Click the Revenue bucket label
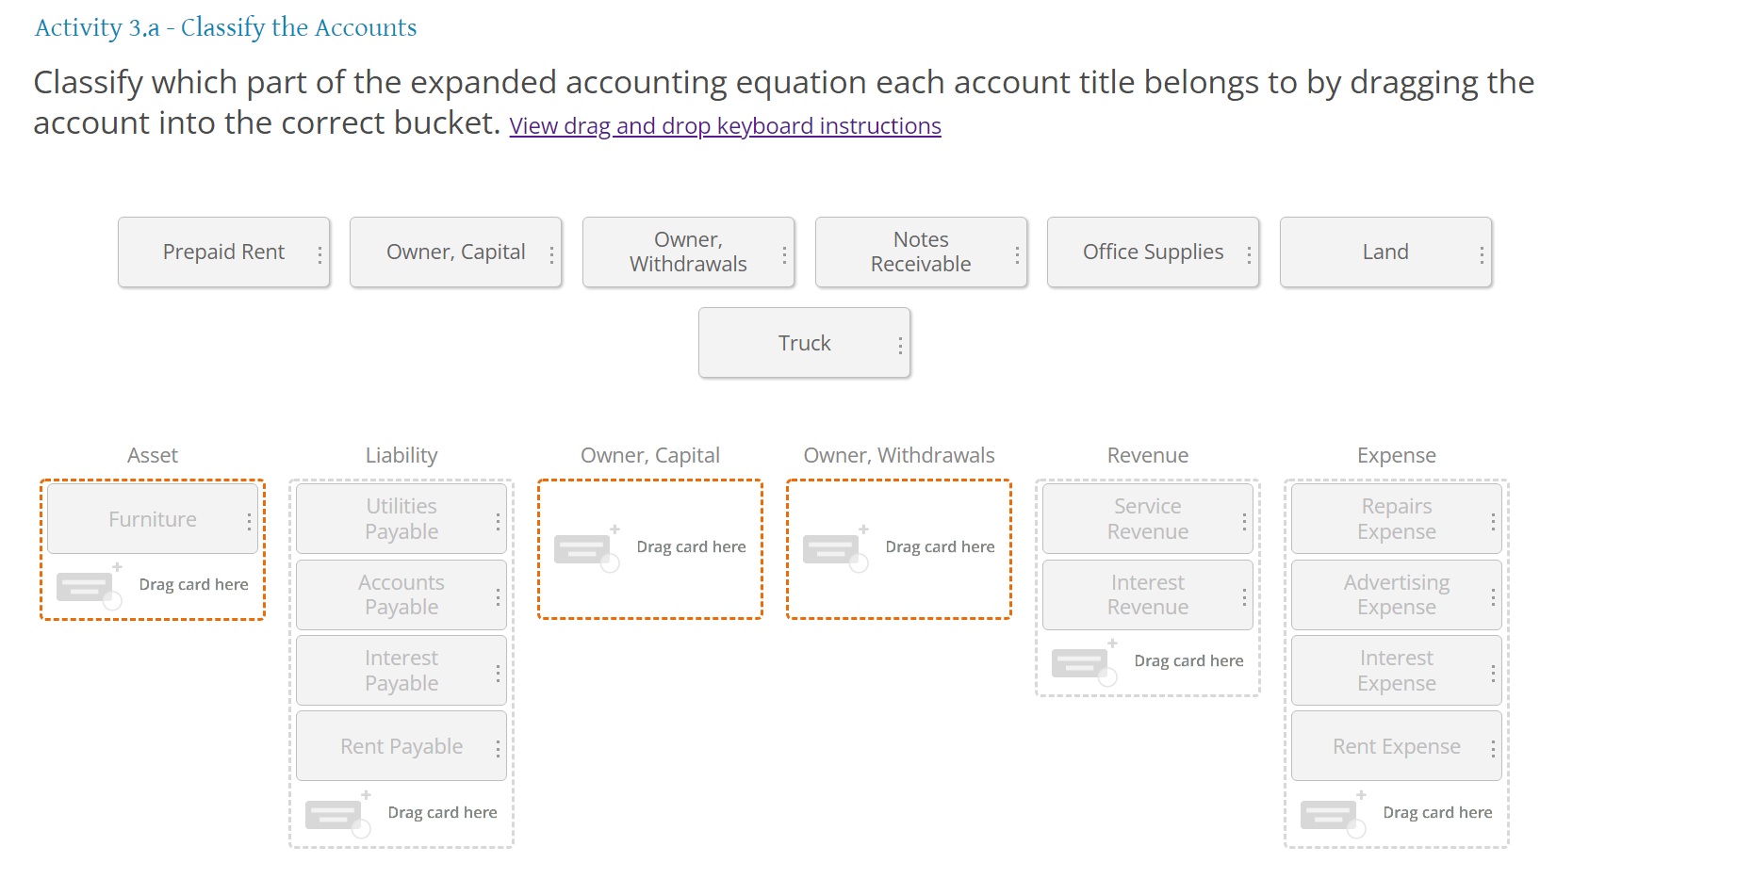The image size is (1753, 879). point(1148,455)
